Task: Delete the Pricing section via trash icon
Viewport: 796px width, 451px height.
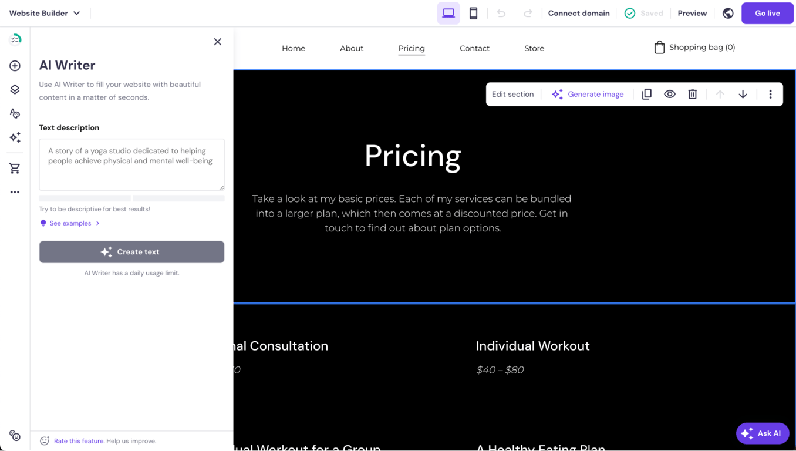Action: (x=693, y=94)
